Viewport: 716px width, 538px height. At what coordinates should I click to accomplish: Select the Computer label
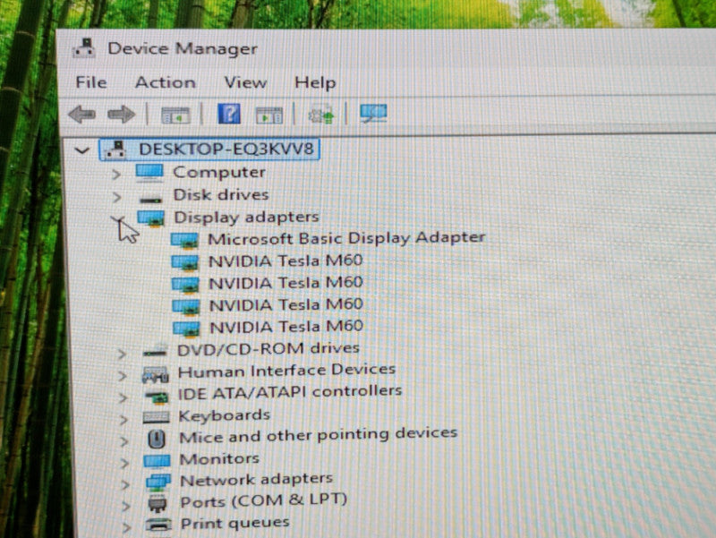pyautogui.click(x=219, y=172)
